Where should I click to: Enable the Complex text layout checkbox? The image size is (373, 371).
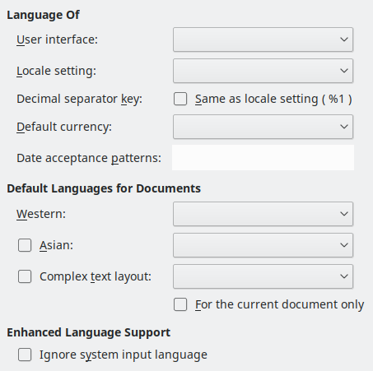click(x=25, y=276)
